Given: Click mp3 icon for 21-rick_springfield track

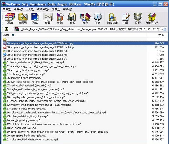Looking at the screenshot, I should 5,140.
